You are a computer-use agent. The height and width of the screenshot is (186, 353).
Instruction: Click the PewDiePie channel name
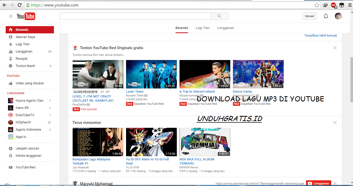point(79,105)
